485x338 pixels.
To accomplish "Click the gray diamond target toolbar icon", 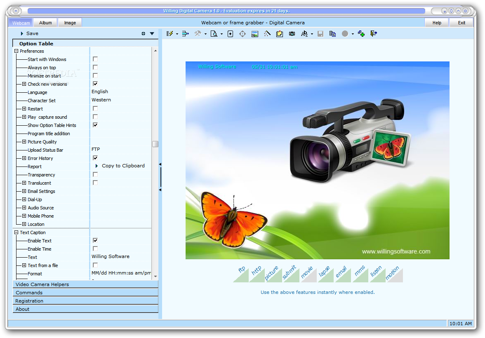I will [x=242, y=34].
